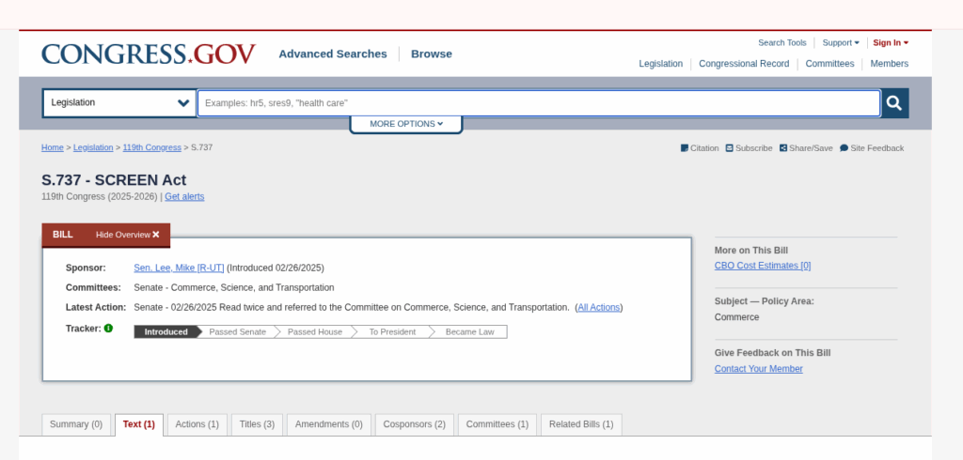The height and width of the screenshot is (460, 963).
Task: Click the Passed Senate tracker stage
Action: click(x=238, y=331)
